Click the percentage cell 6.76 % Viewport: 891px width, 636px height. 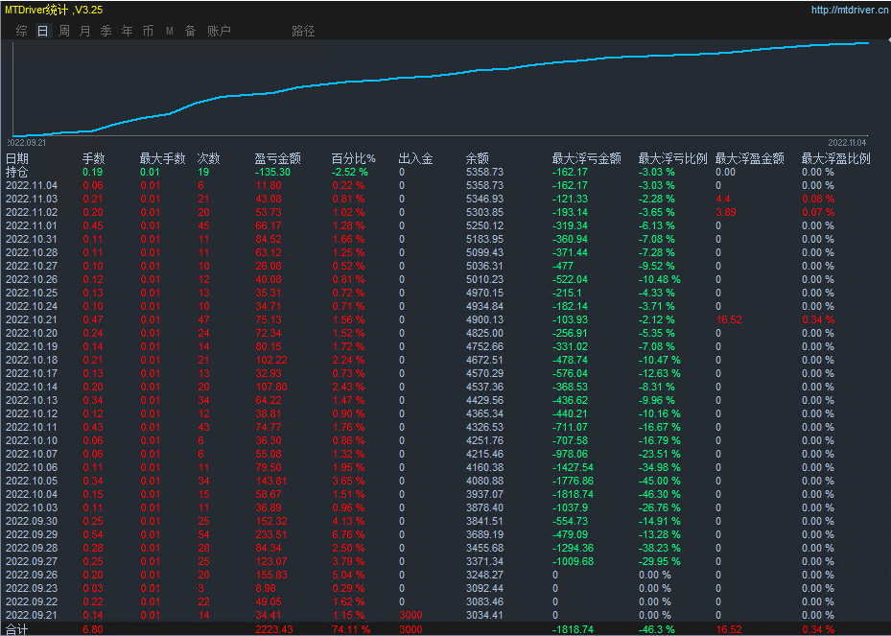348,534
